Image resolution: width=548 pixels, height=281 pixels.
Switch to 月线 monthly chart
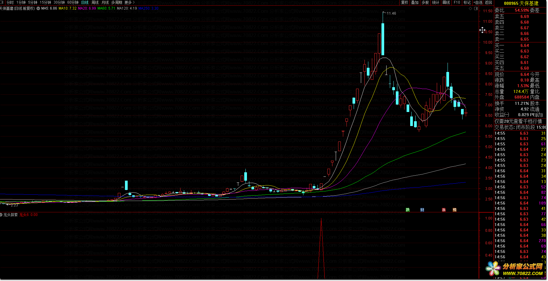point(105,2)
